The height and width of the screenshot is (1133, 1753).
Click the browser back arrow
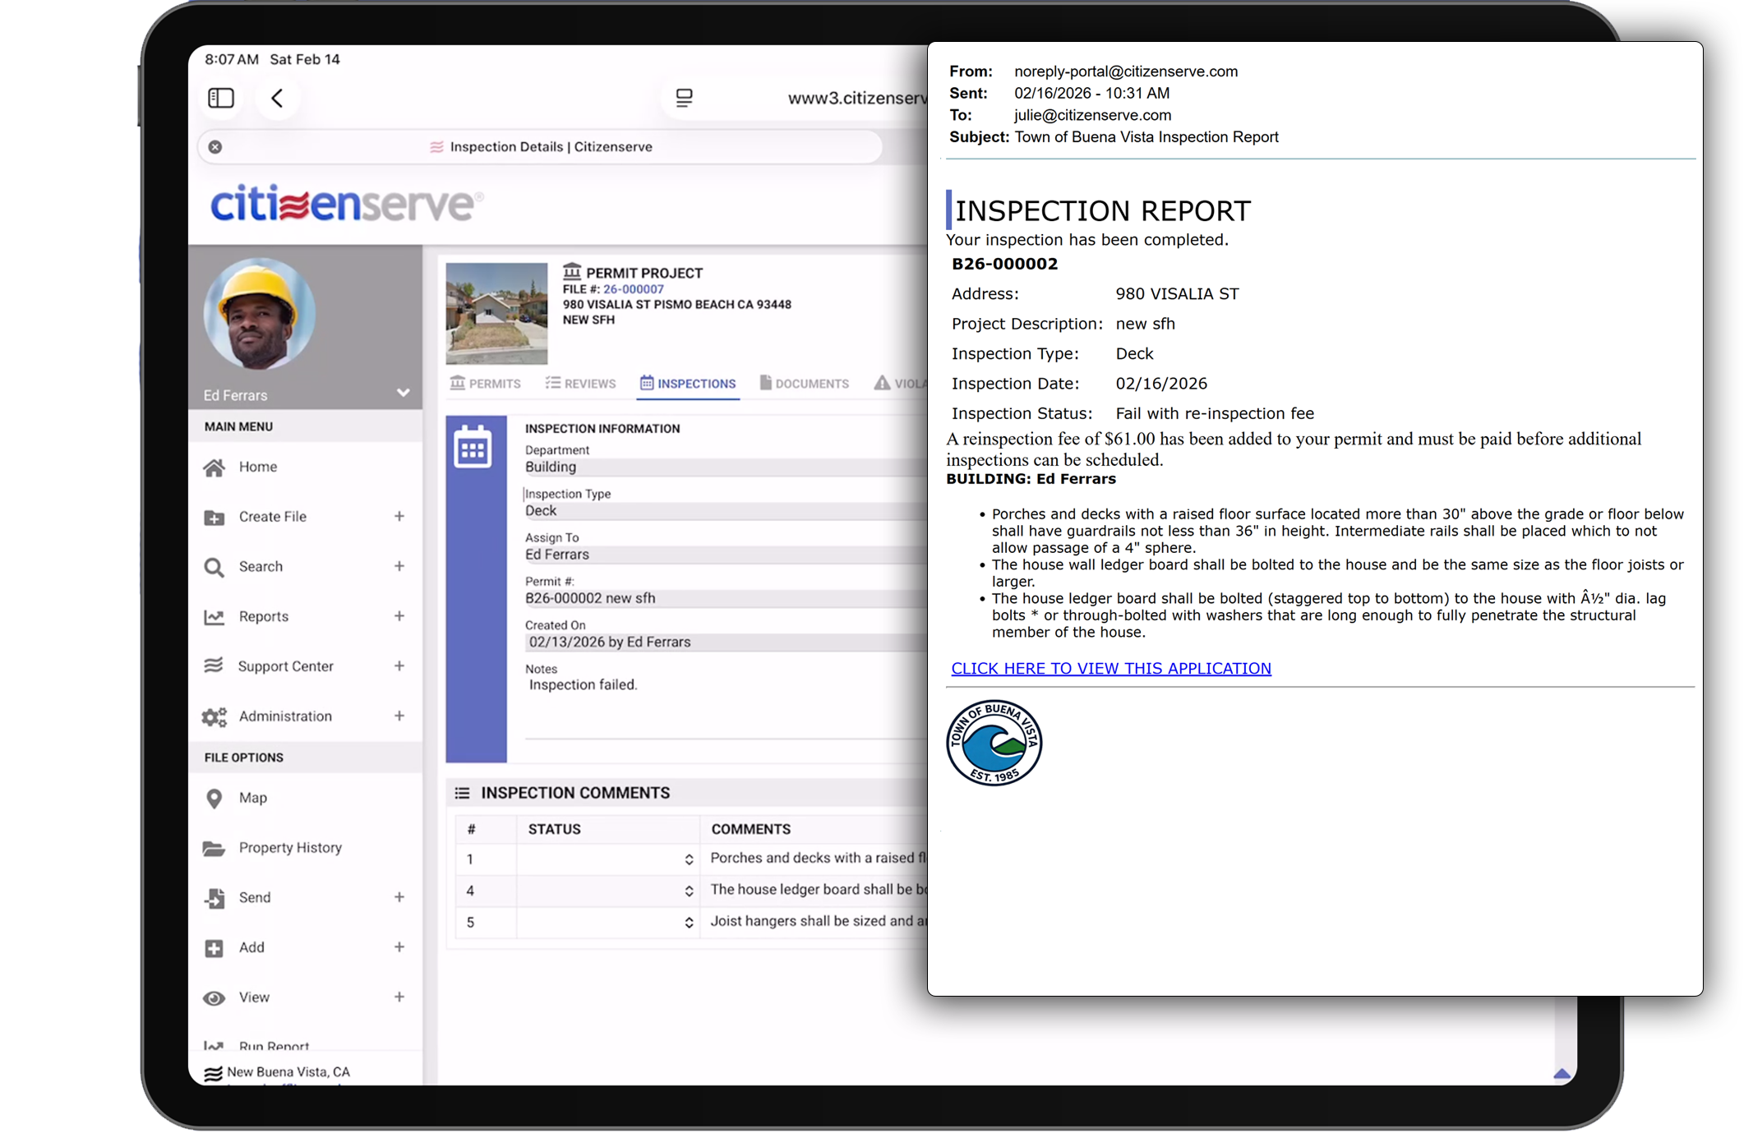(x=278, y=98)
